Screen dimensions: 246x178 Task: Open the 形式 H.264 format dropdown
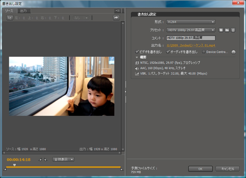(x=191, y=22)
